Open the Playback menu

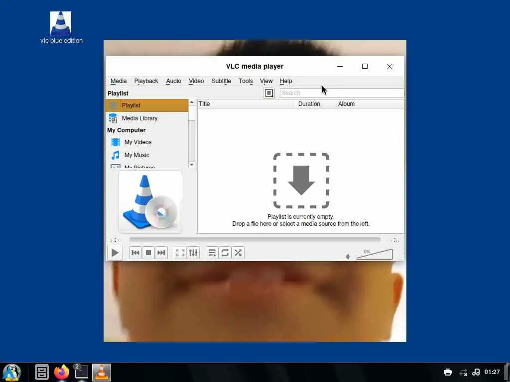point(146,81)
